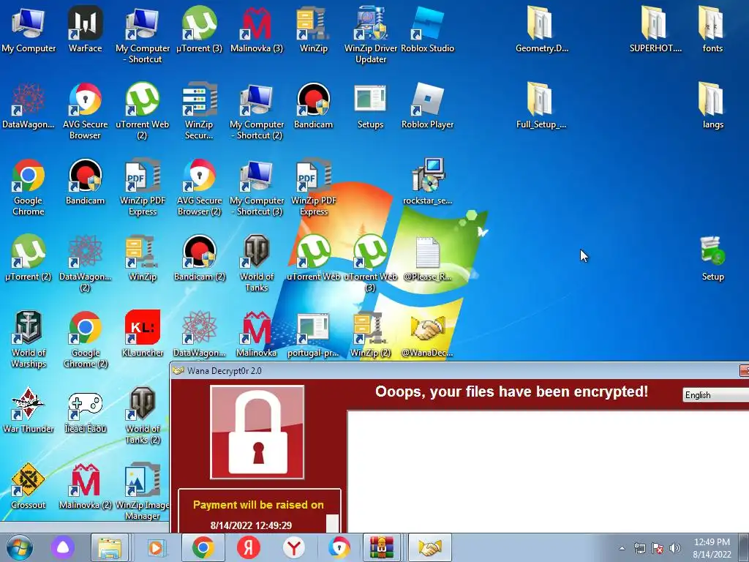Open the Google Chrome desktop shortcut

29,187
